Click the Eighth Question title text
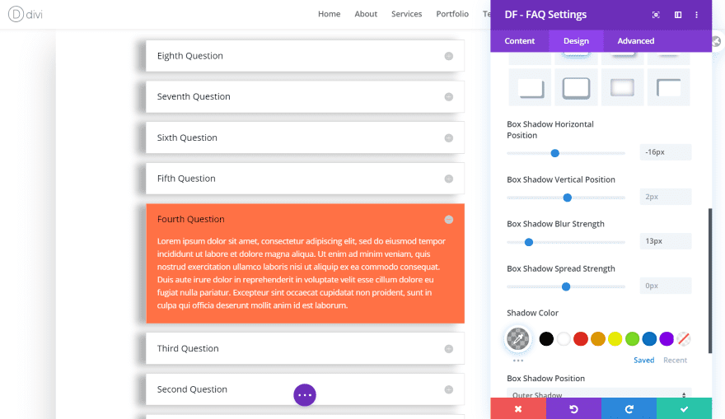 point(190,56)
